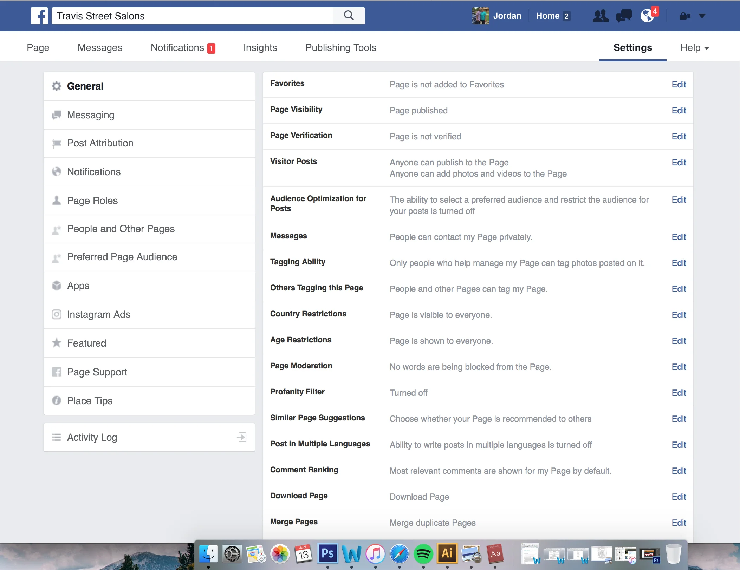Open the Insights tab

[x=260, y=48]
